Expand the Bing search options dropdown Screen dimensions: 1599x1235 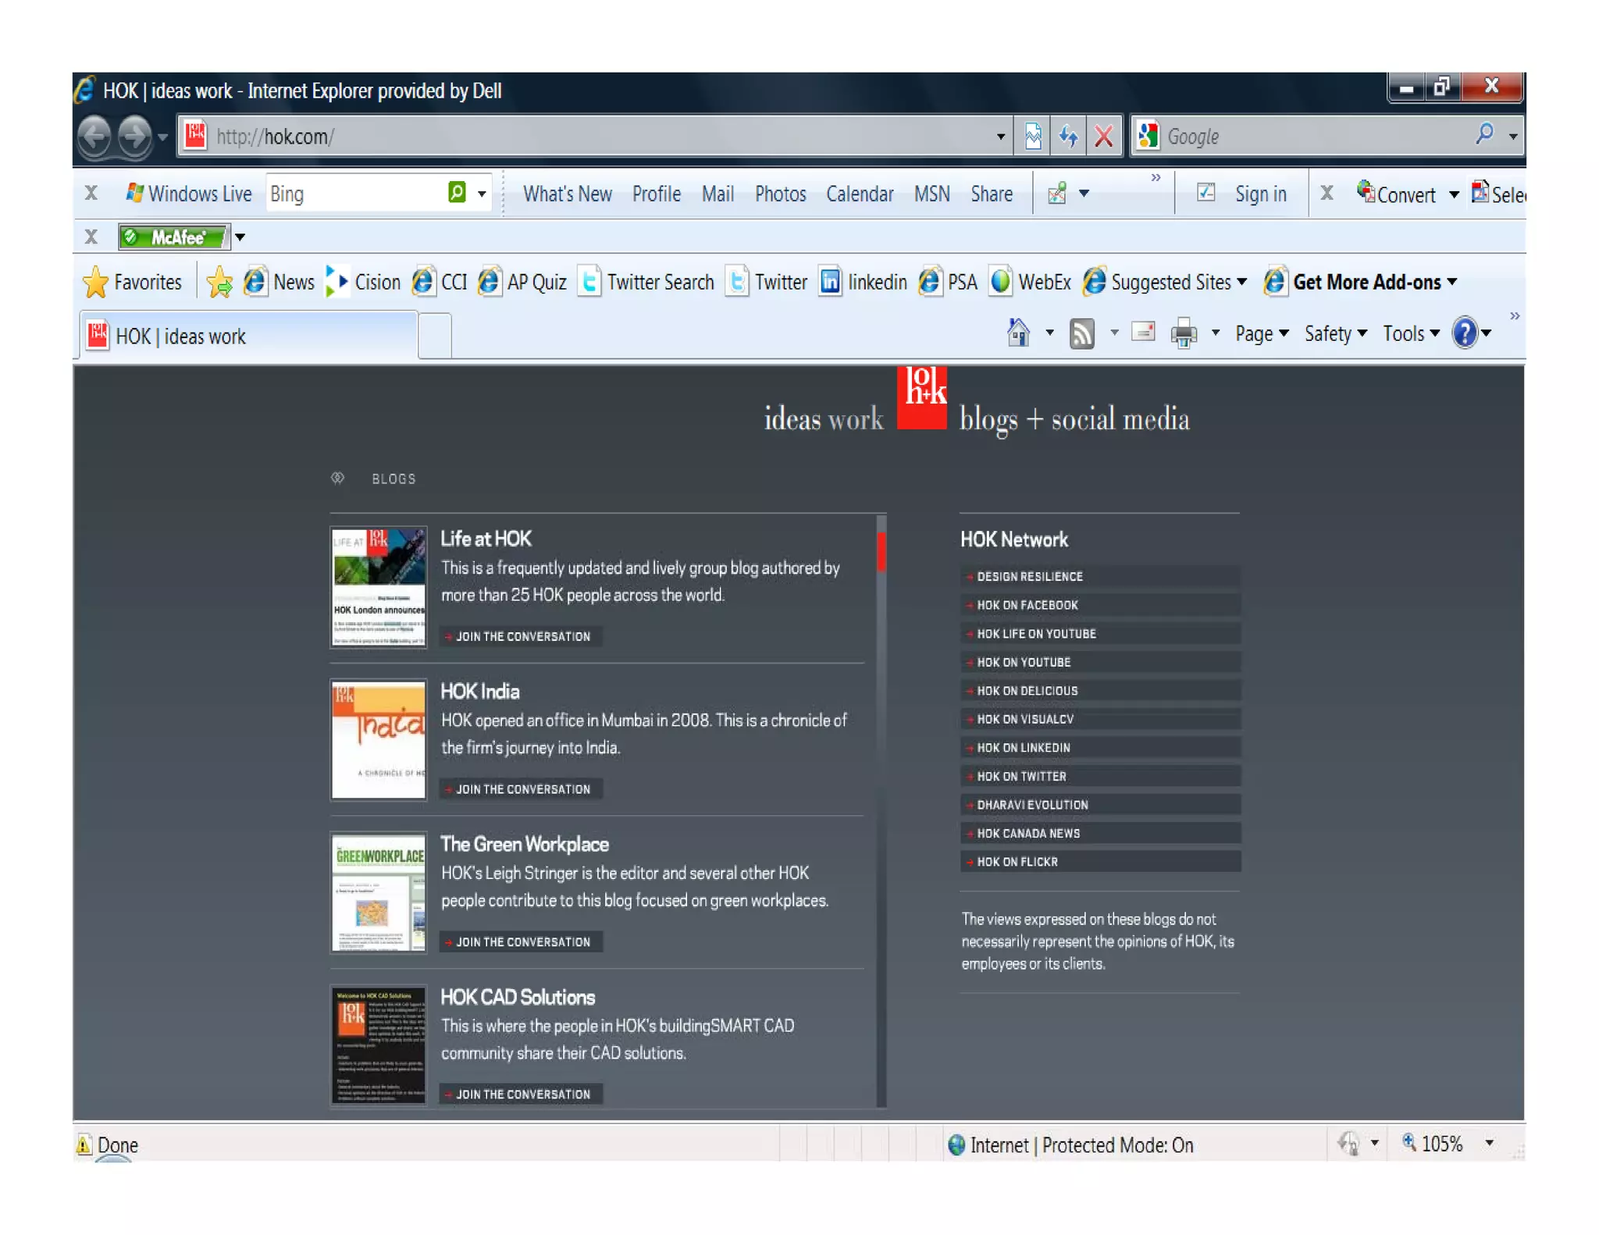(x=482, y=194)
